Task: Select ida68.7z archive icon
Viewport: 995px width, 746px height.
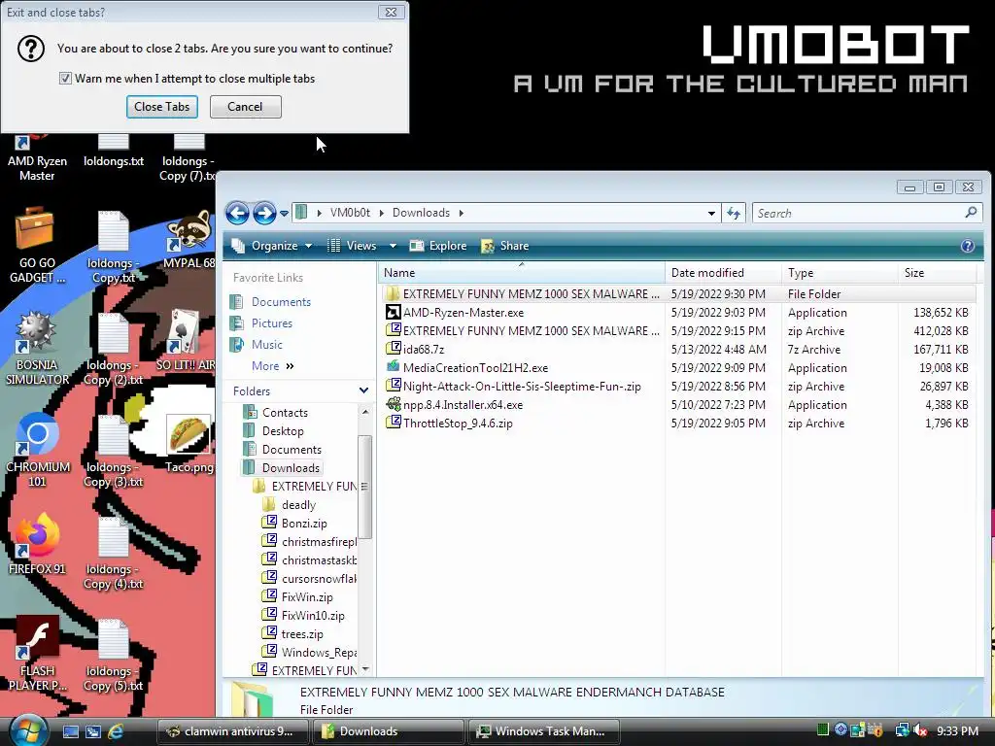Action: (x=393, y=349)
